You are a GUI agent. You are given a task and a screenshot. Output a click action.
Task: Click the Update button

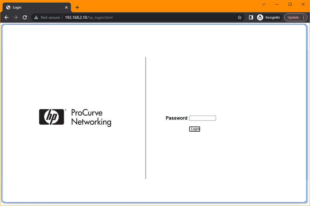tap(293, 17)
